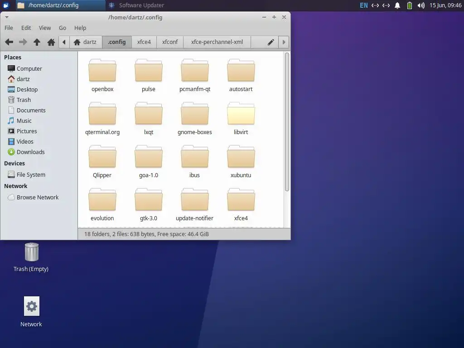Select the xfce4 folder icon in file list
The height and width of the screenshot is (348, 464).
coord(241,204)
